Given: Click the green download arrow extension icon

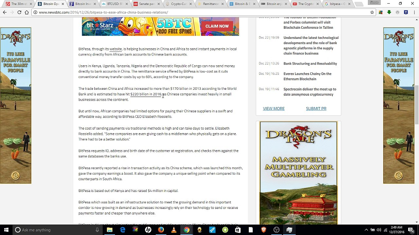Looking at the screenshot, I should [389, 12].
